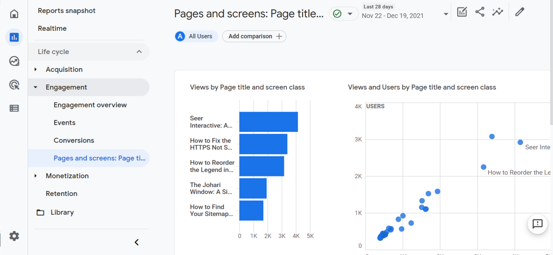Open the Realtime report
Viewport: 553px width, 255px height.
[52, 28]
